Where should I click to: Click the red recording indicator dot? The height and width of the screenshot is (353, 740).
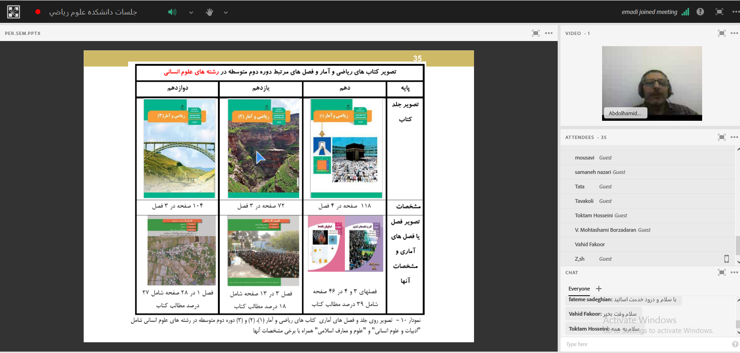pos(38,12)
